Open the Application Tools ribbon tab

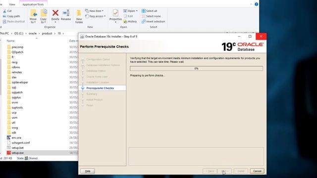pos(33,4)
